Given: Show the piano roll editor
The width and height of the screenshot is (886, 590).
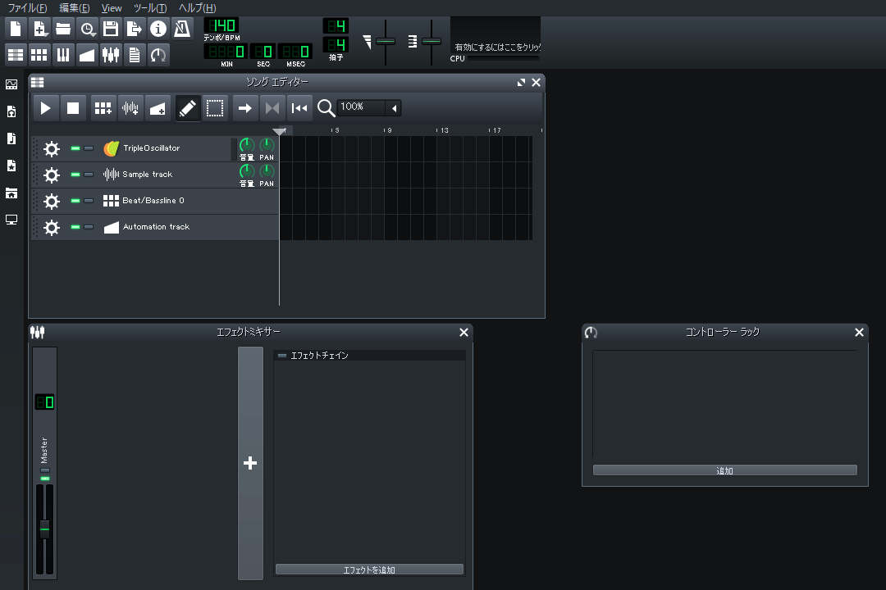Looking at the screenshot, I should 63,55.
